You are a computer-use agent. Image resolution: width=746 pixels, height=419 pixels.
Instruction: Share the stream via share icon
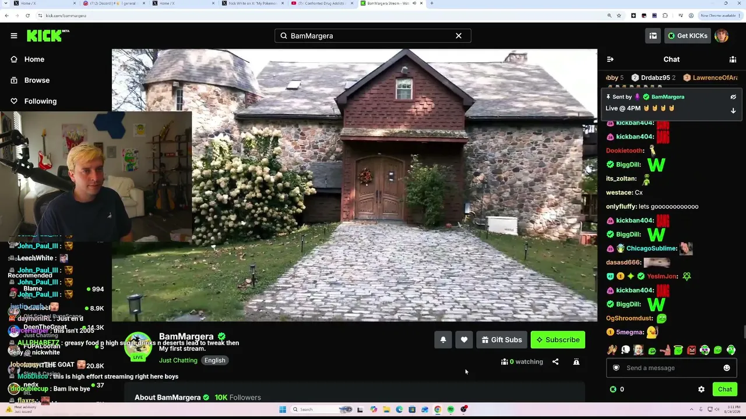click(555, 362)
